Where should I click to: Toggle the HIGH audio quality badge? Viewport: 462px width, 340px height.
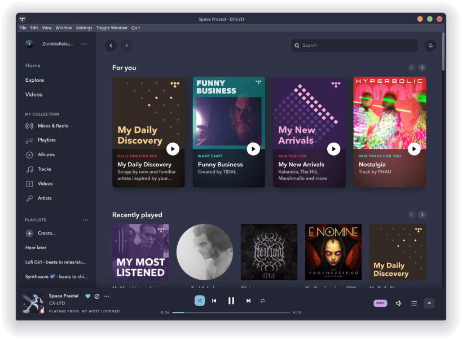click(x=380, y=303)
